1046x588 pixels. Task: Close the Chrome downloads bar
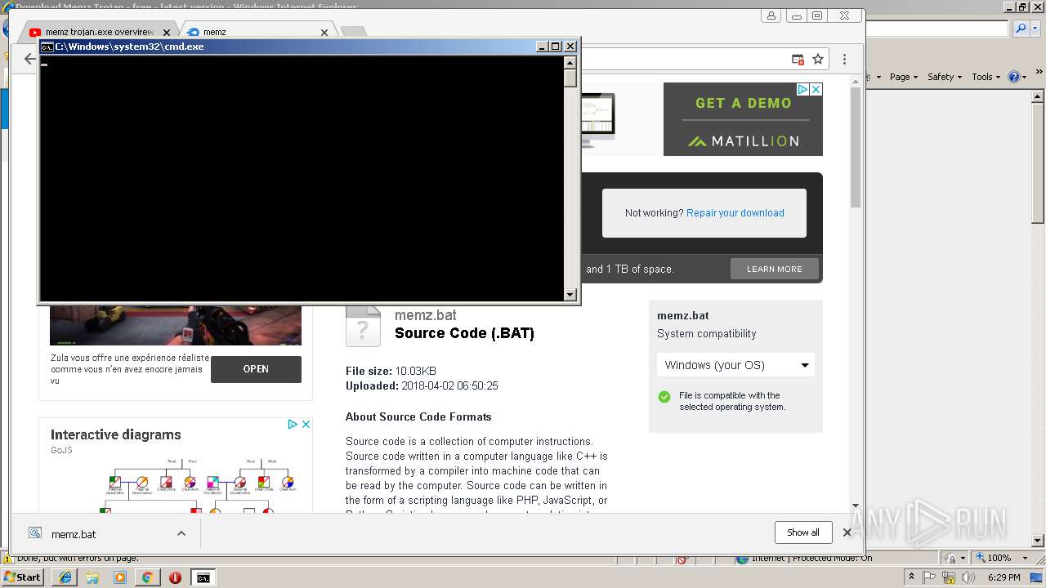tap(847, 532)
